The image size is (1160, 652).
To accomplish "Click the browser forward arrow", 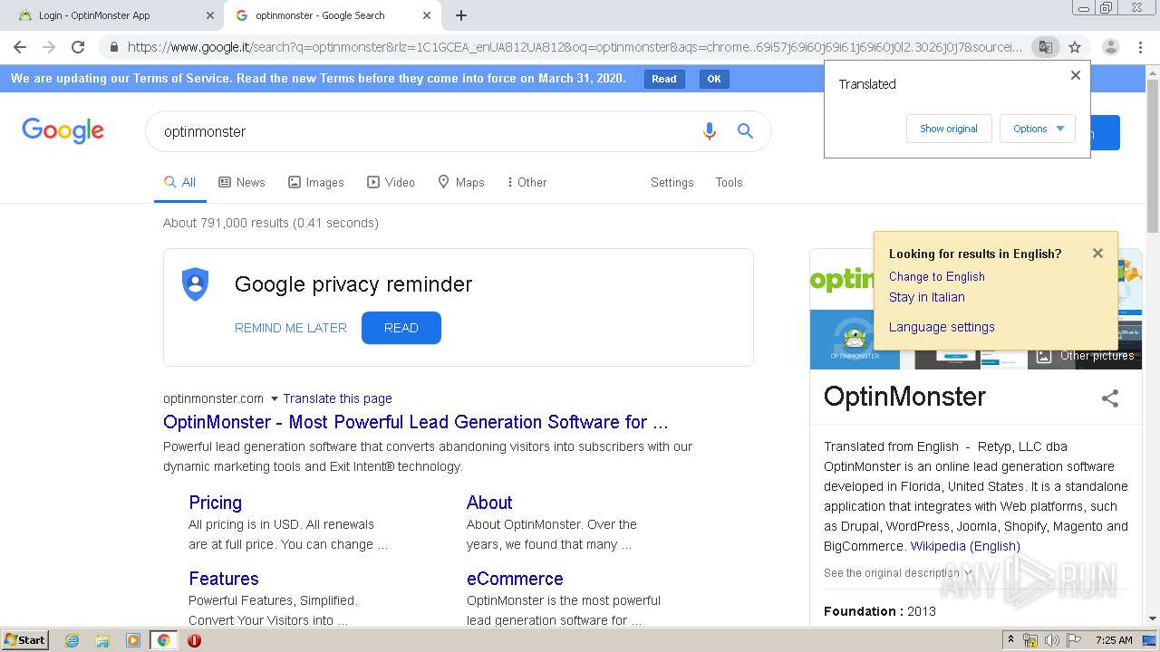I will [x=49, y=47].
